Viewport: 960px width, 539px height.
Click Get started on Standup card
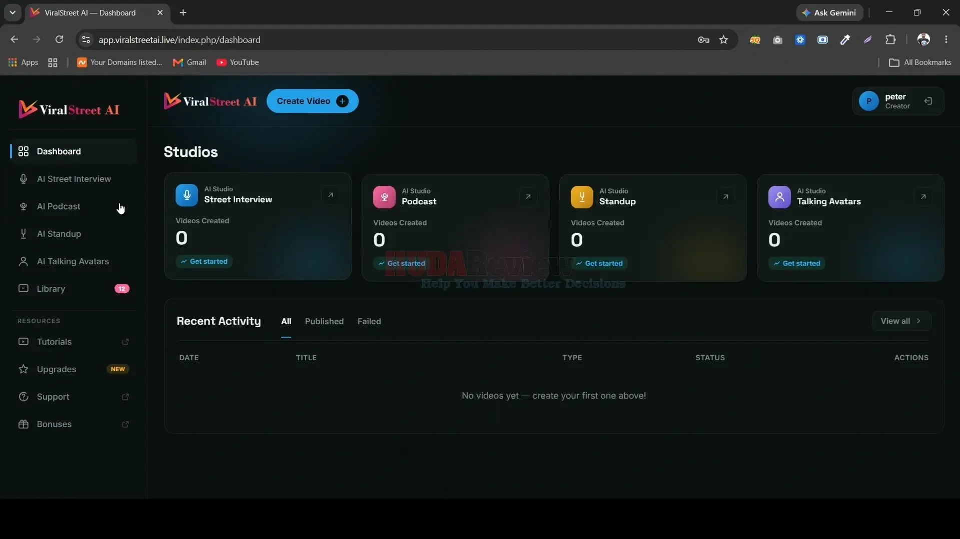(599, 263)
